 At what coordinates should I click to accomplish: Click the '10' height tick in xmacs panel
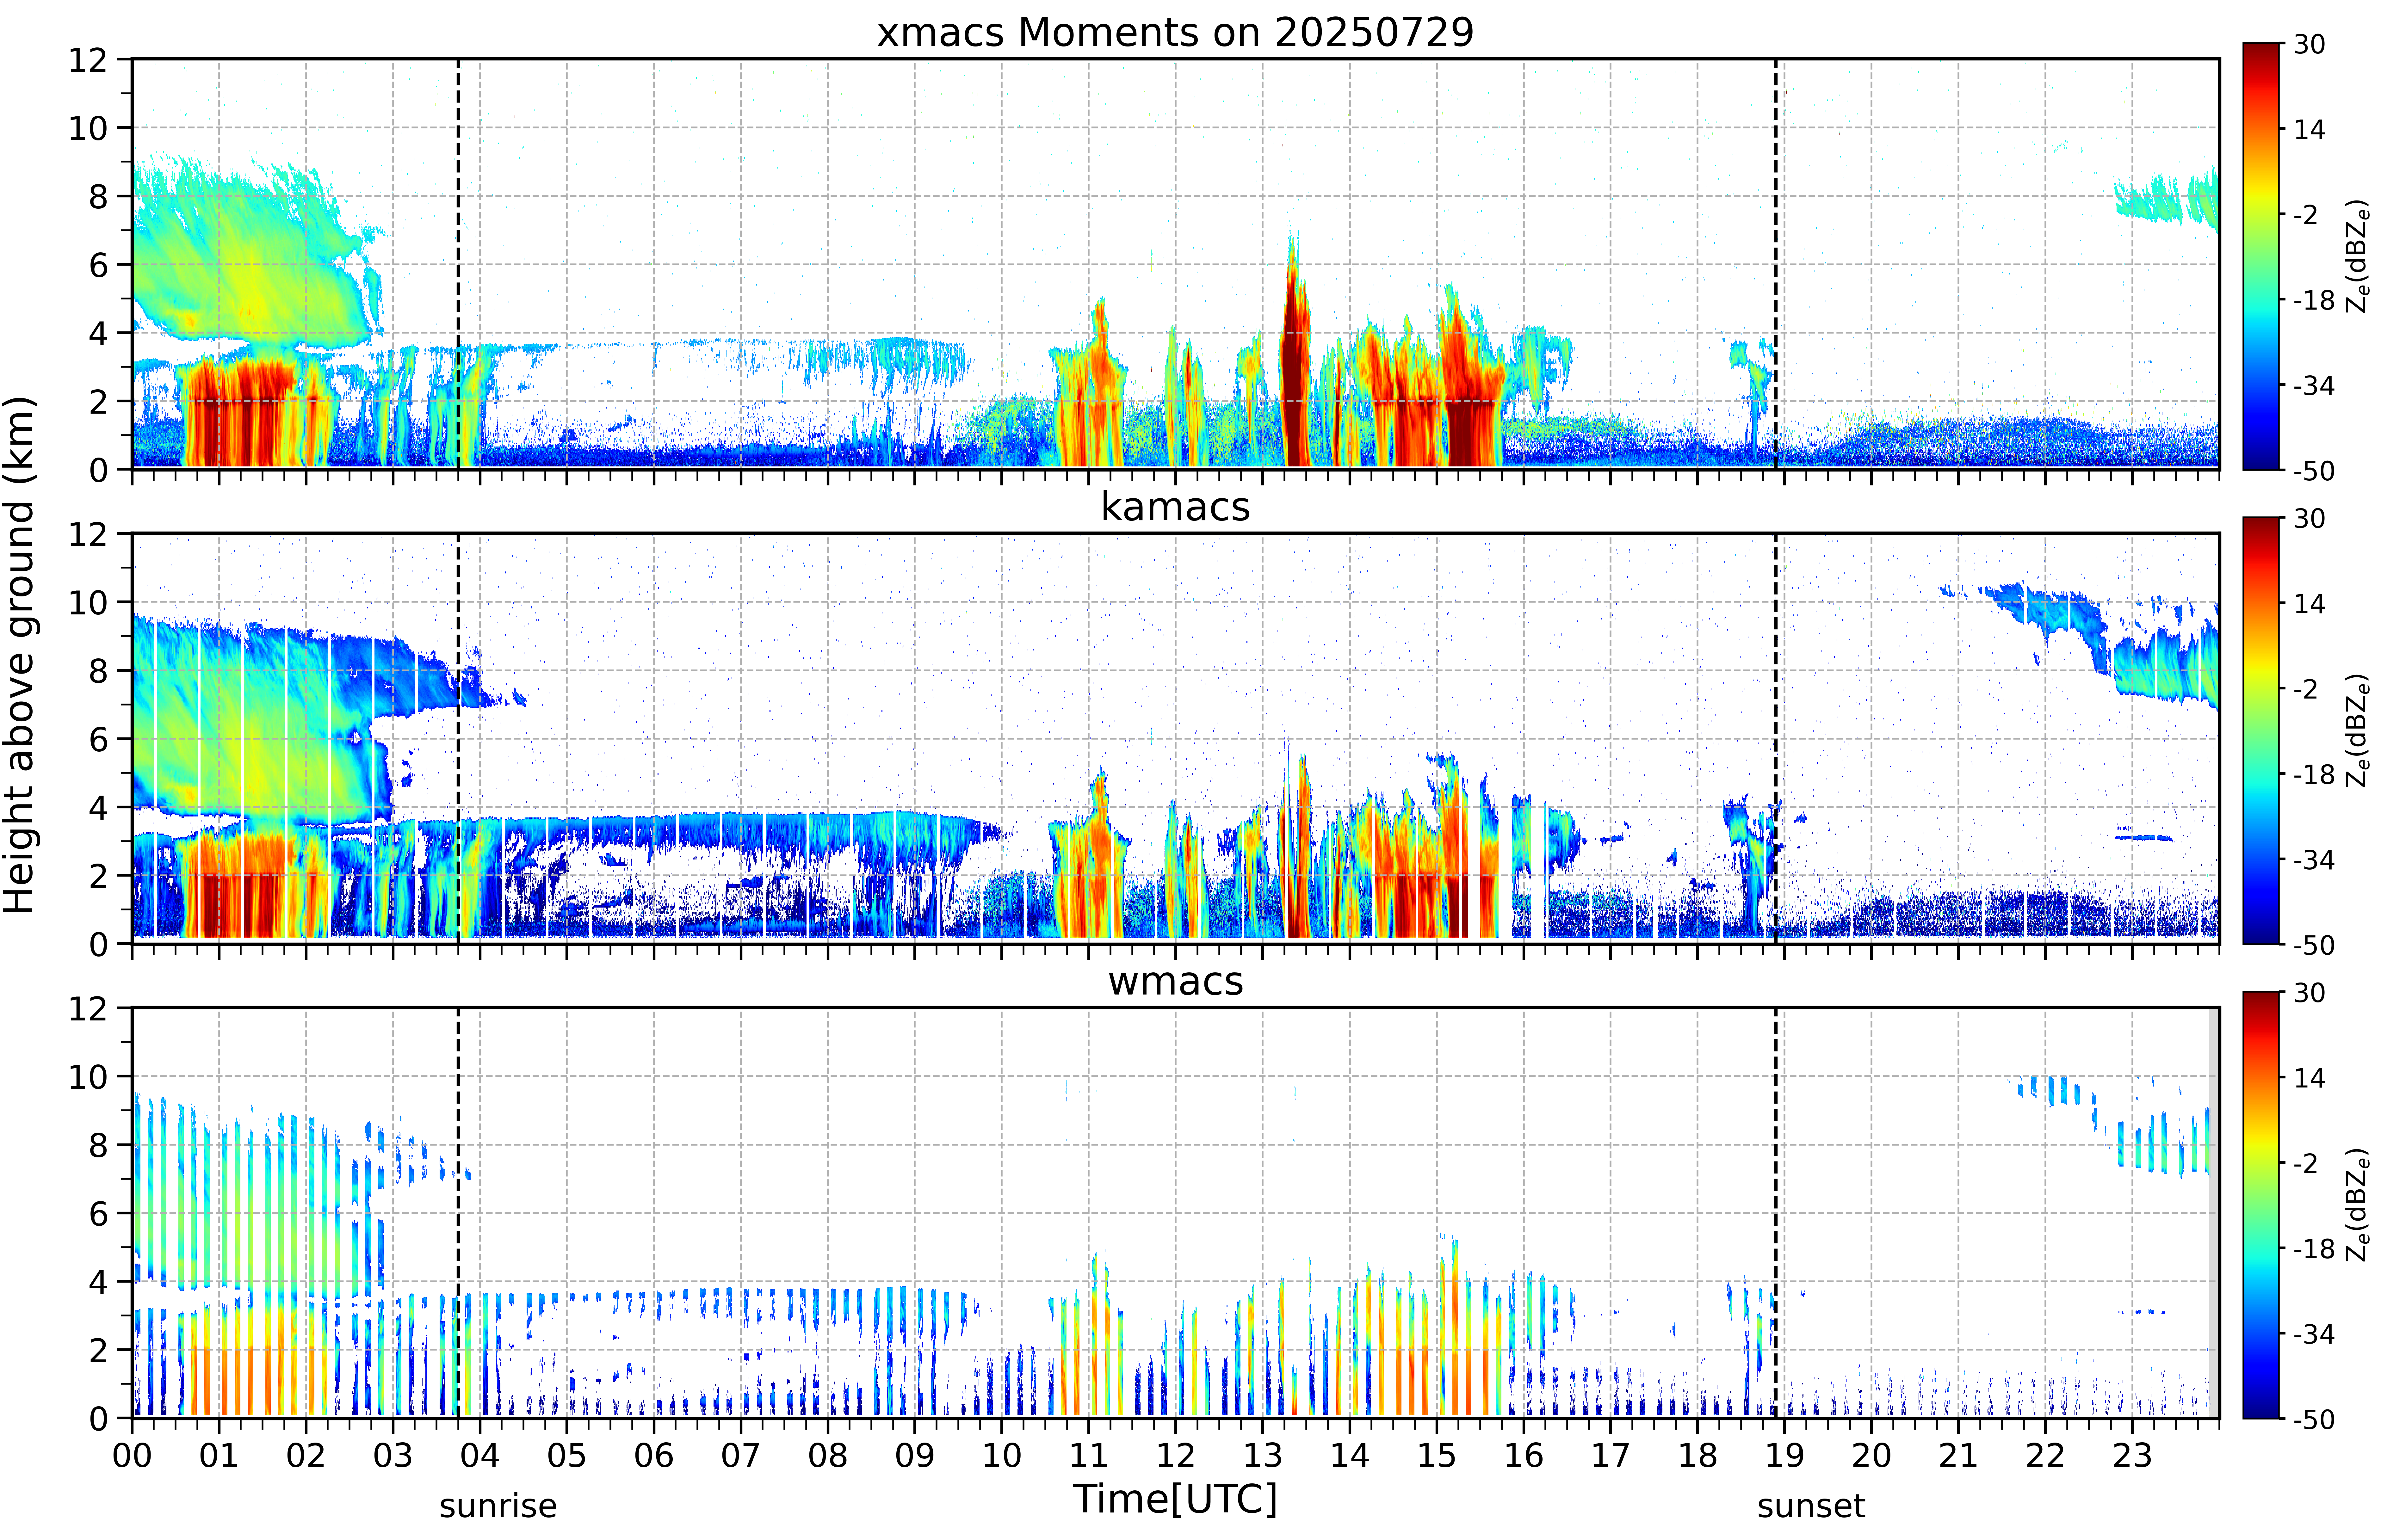click(x=88, y=128)
